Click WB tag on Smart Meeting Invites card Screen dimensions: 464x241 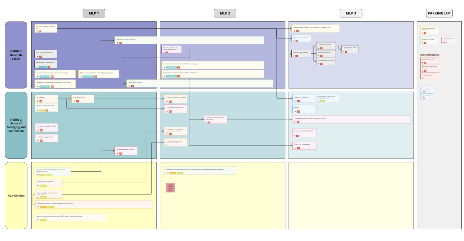(425, 63)
